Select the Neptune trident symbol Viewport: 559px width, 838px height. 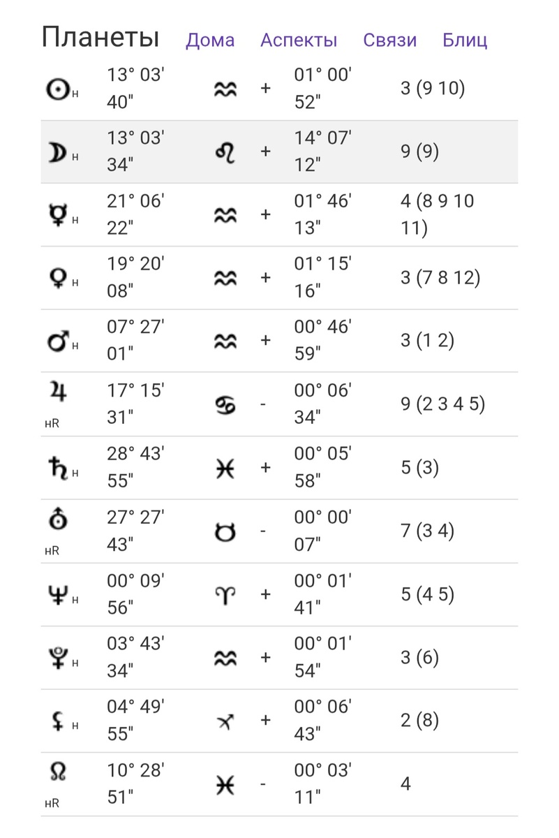[57, 594]
